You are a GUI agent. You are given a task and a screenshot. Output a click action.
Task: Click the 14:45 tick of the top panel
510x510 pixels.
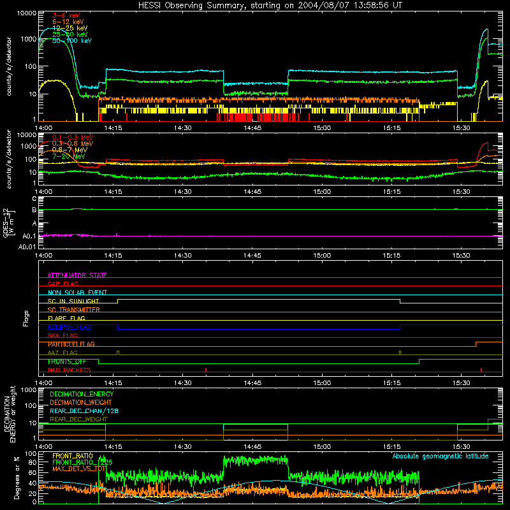point(252,128)
